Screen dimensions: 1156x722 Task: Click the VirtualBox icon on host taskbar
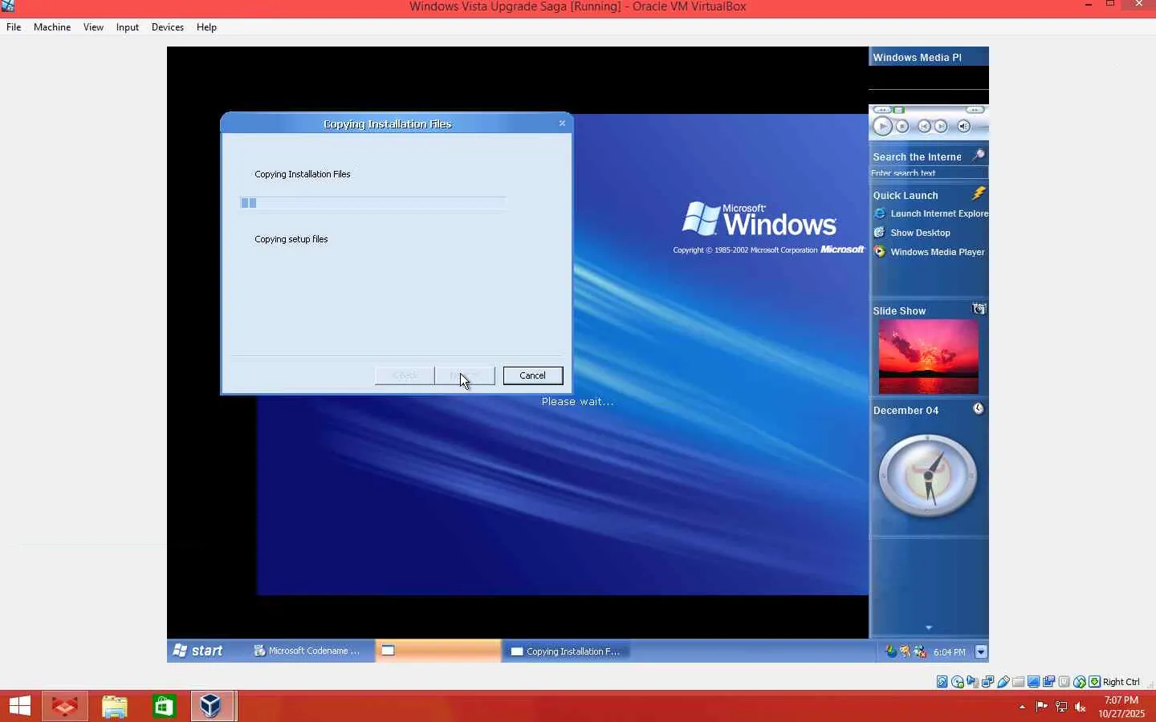[x=212, y=706]
